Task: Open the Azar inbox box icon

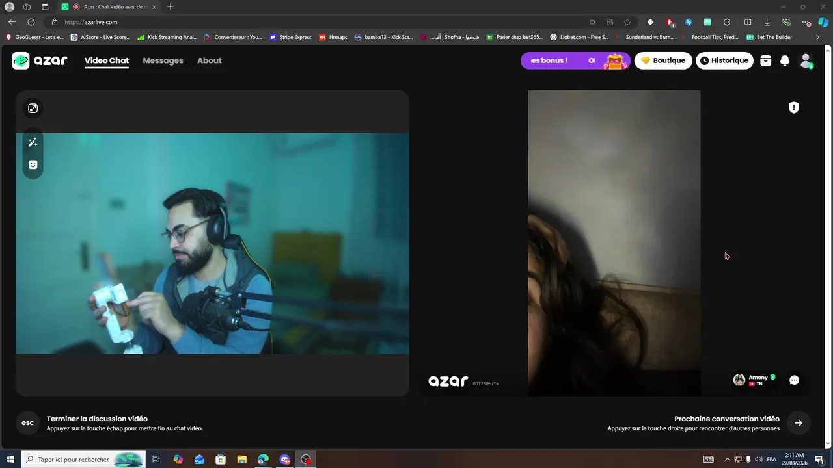Action: (765, 60)
